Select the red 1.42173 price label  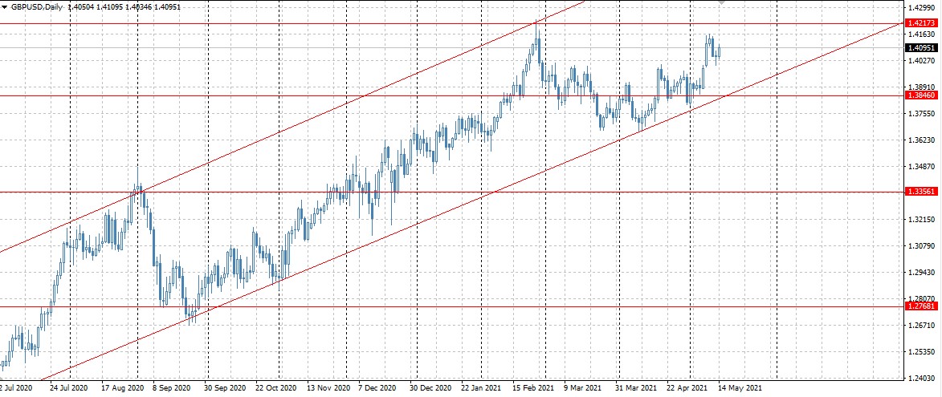pos(922,22)
